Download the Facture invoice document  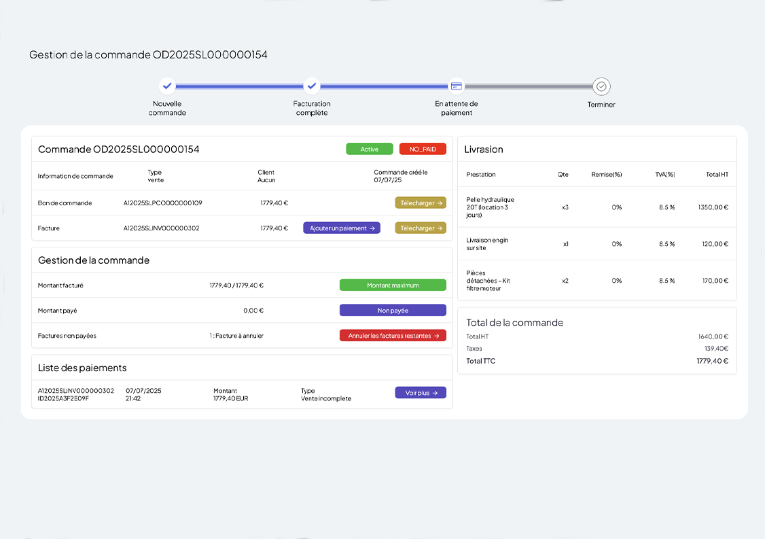tap(421, 228)
